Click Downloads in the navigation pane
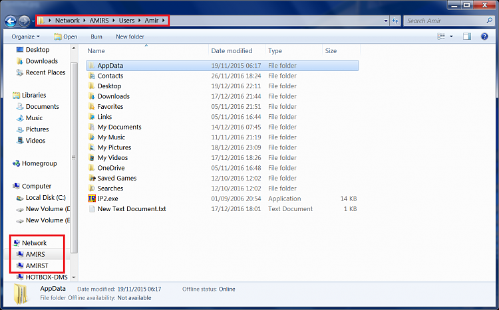 (42, 61)
